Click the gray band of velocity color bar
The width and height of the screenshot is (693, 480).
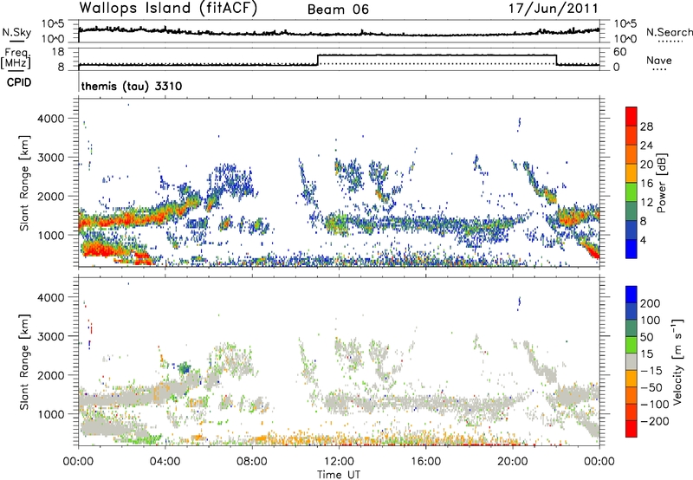click(x=631, y=361)
